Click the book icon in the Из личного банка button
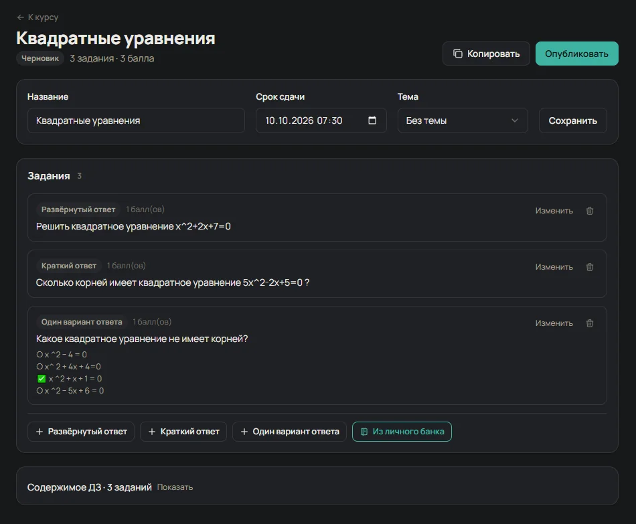 364,432
